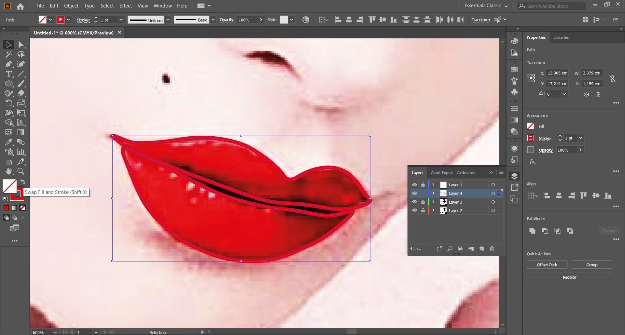Screen dimensions: 625x335
Task: Select the Artboard tool
Action: [x=8, y=162]
